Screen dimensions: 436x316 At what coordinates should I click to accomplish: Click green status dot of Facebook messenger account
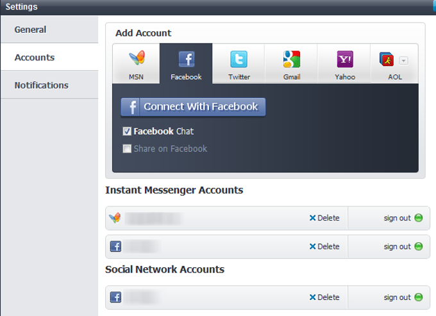click(418, 247)
